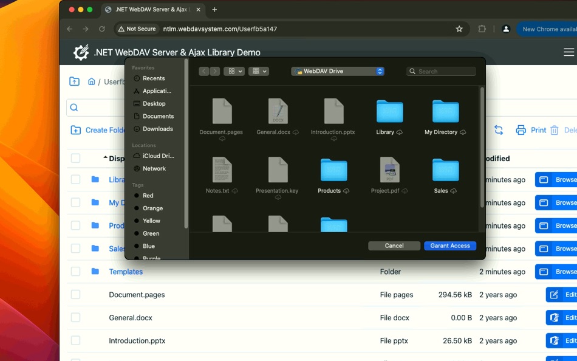Image resolution: width=577 pixels, height=361 pixels.
Task: Check the Products row checkbox
Action: pyautogui.click(x=75, y=225)
